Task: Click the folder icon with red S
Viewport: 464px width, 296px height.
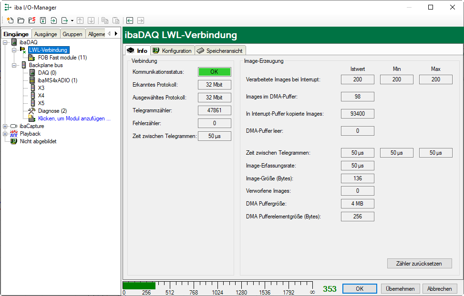Action: pos(32,20)
